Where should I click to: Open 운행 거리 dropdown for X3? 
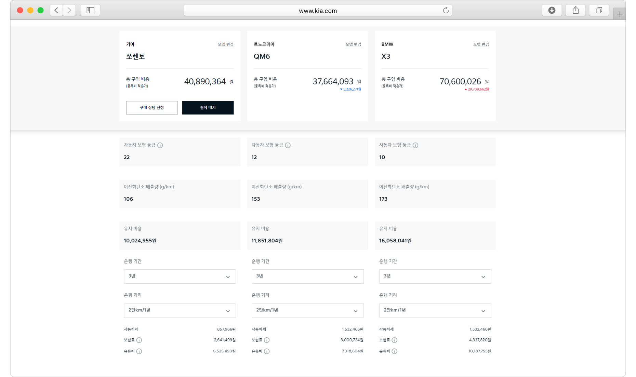click(x=435, y=311)
